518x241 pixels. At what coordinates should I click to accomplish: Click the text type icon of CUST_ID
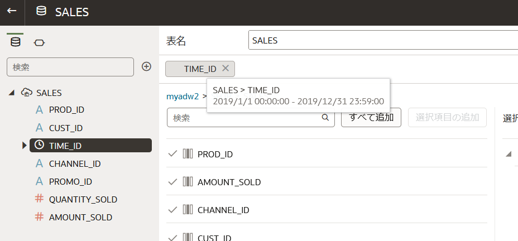(x=39, y=128)
